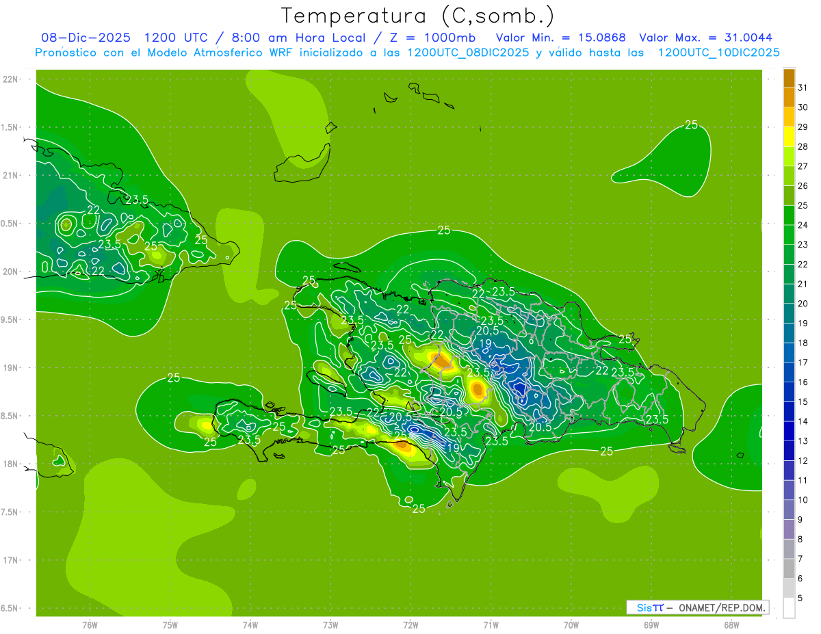This screenshot has width=821, height=634.
Task: Click the 'Temperatura (C,somb.)' map title
Action: [417, 16]
